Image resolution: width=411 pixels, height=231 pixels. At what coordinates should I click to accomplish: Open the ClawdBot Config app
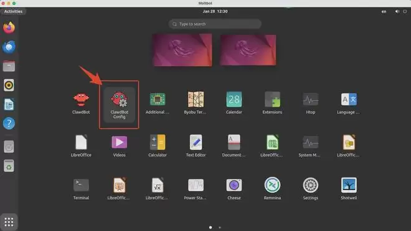click(119, 105)
